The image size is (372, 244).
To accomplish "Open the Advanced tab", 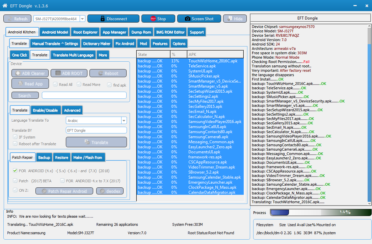I will point(72,110).
